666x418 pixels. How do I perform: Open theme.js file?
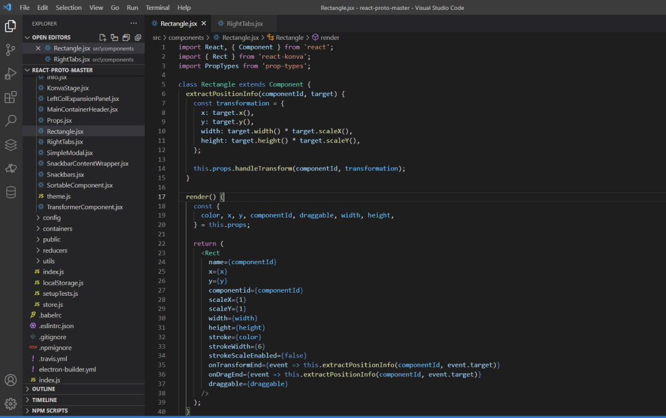[x=59, y=196]
